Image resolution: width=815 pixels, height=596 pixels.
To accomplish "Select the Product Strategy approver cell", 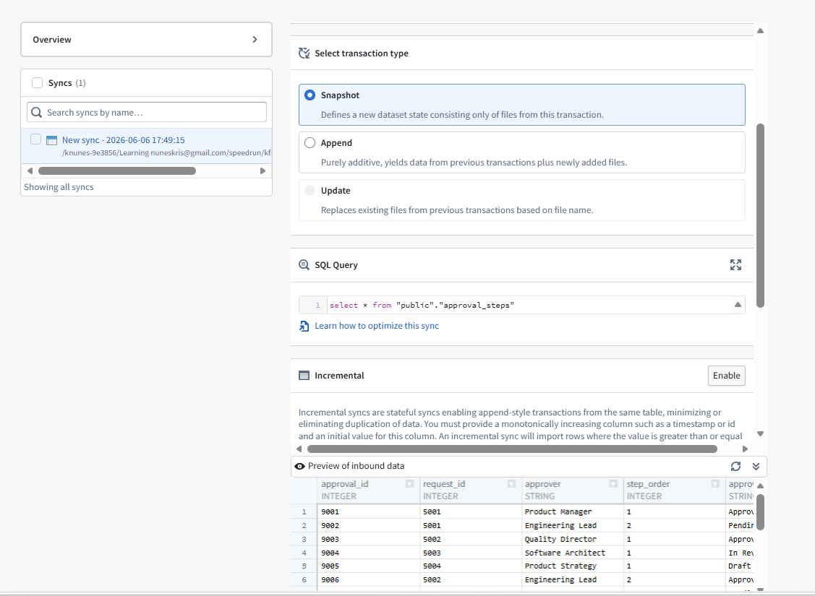I will 572,566.
